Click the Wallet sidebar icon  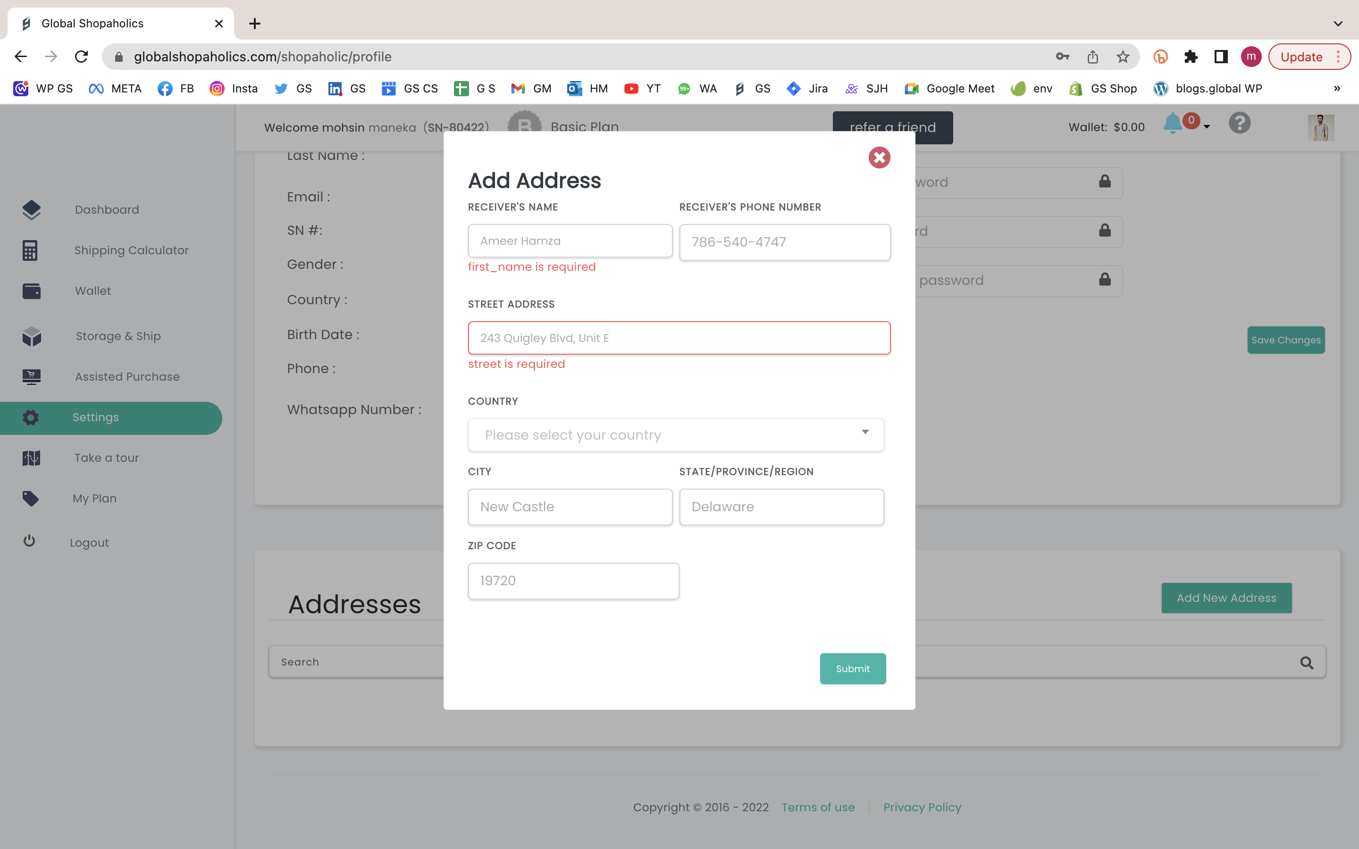pyautogui.click(x=32, y=291)
